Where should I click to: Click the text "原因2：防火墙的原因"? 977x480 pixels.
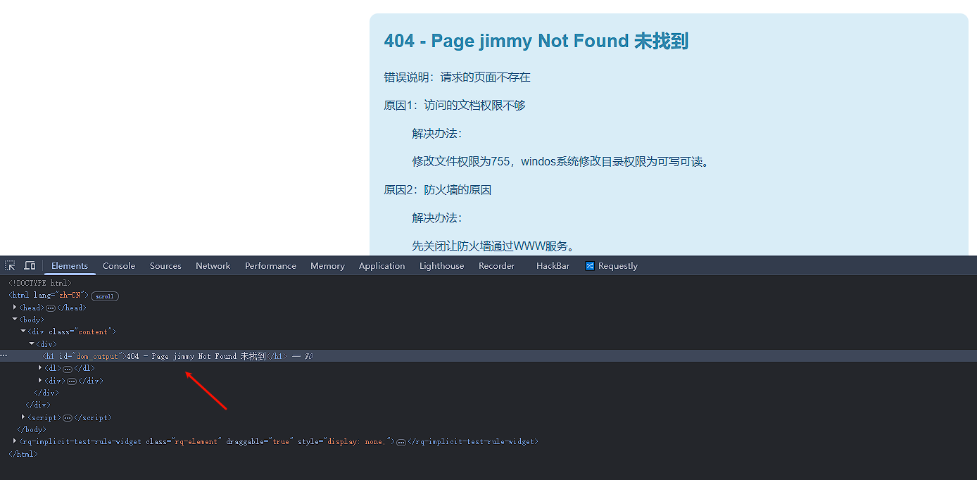point(438,190)
